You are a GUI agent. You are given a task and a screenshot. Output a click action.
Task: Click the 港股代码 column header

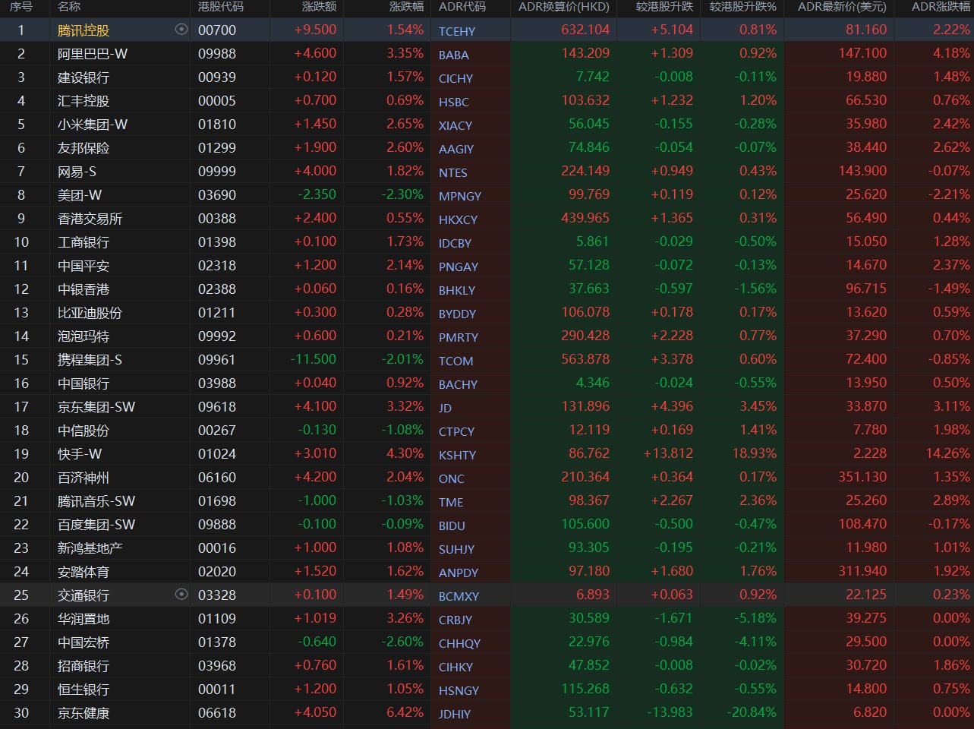tap(221, 7)
